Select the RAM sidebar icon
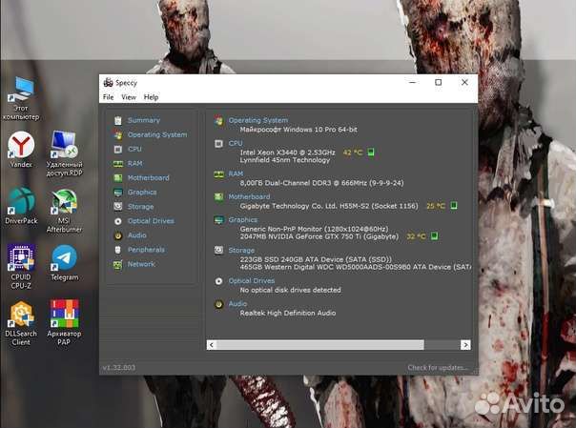The width and height of the screenshot is (576, 428). [118, 163]
